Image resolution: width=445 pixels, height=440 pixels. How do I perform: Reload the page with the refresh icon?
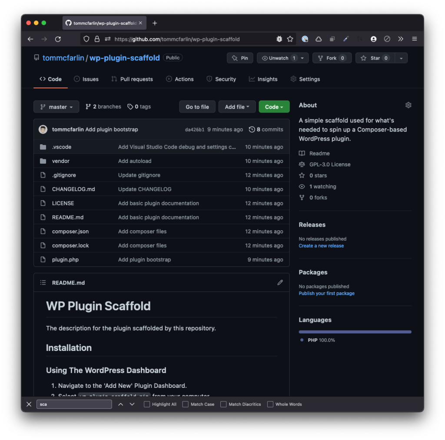58,39
